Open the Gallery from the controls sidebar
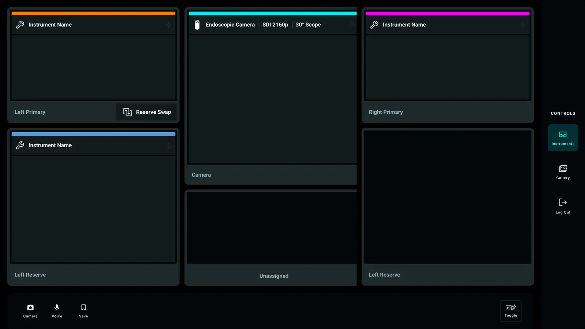 click(x=563, y=172)
